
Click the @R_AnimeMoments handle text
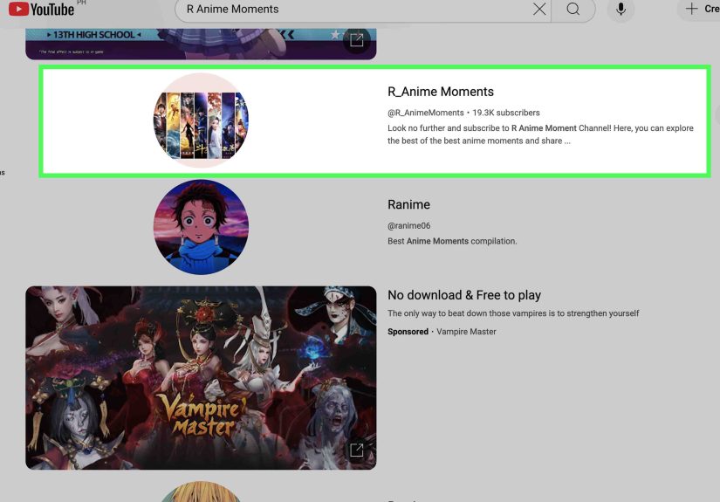(426, 113)
